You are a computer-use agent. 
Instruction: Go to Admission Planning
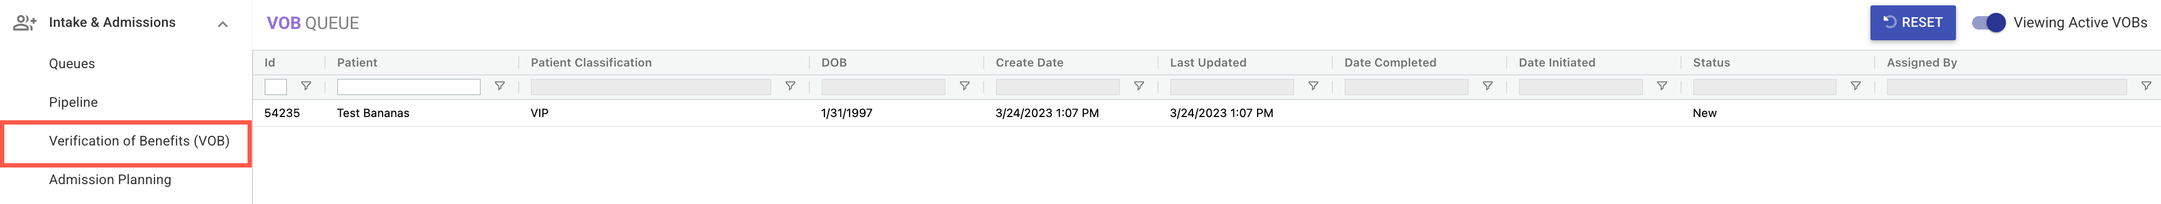click(110, 179)
